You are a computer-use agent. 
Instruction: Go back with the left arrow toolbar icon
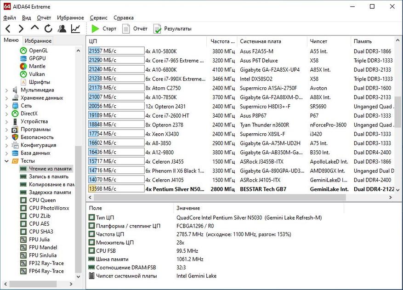[8, 28]
